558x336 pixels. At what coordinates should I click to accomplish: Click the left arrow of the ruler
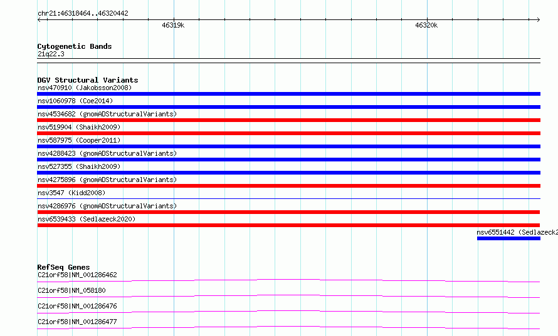pos(39,19)
